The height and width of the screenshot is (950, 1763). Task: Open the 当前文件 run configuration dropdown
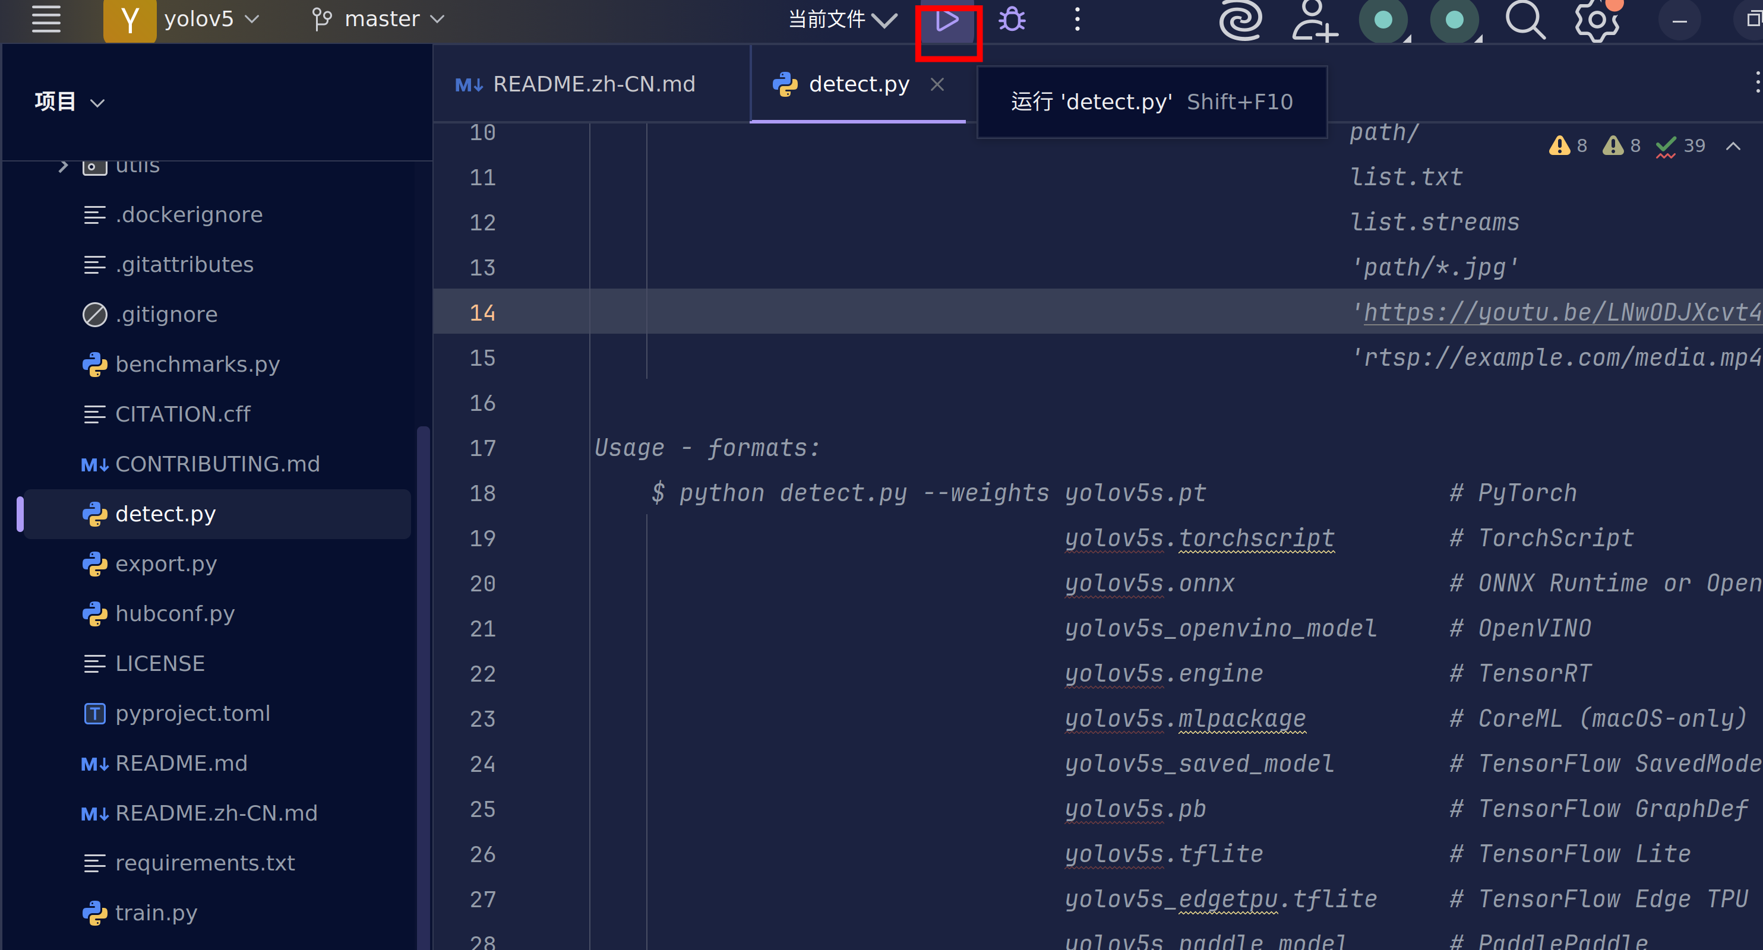842,19
